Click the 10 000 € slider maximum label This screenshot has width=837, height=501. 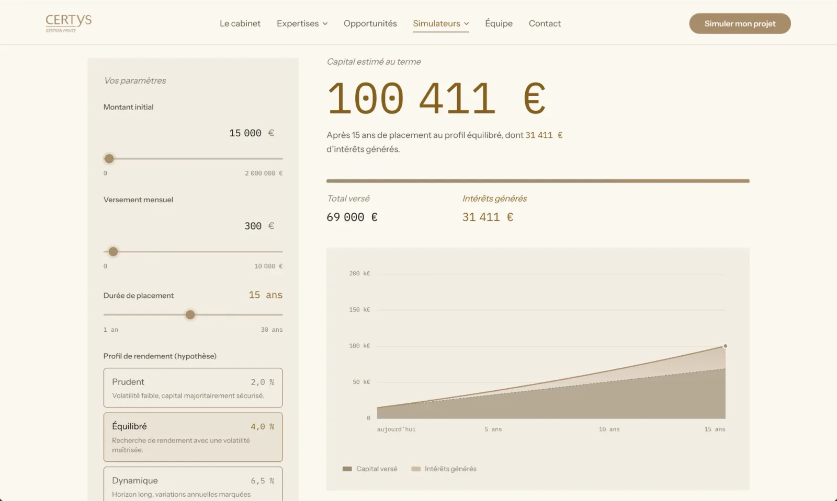pos(268,266)
